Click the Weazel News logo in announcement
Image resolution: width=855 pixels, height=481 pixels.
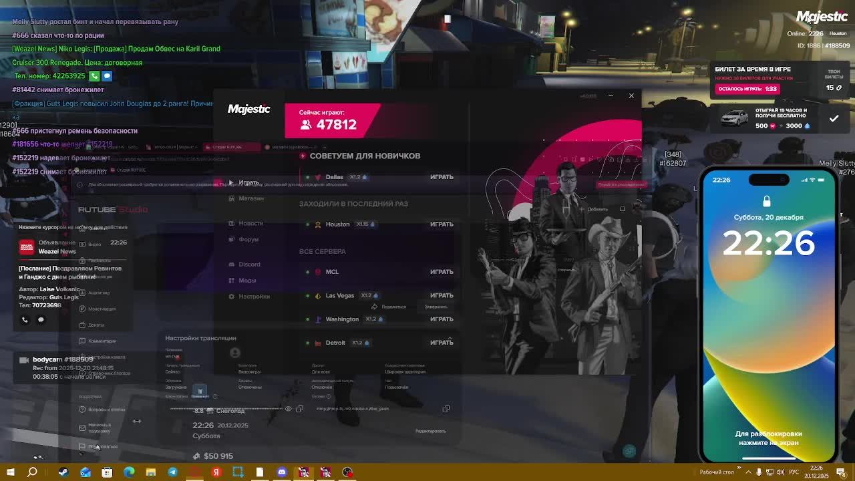(x=27, y=247)
